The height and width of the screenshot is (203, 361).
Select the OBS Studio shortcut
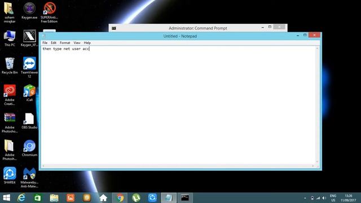point(29,121)
